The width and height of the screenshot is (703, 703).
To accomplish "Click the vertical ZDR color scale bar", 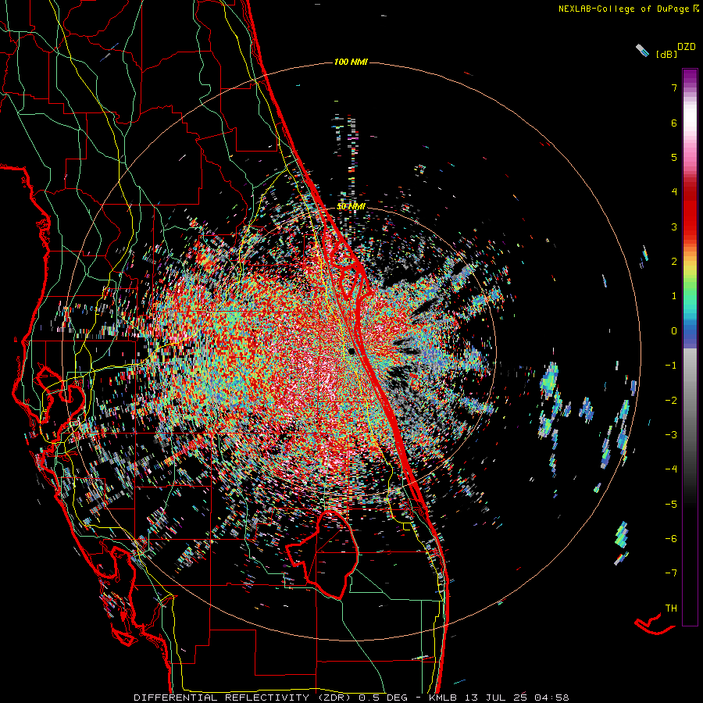I will tap(690, 347).
